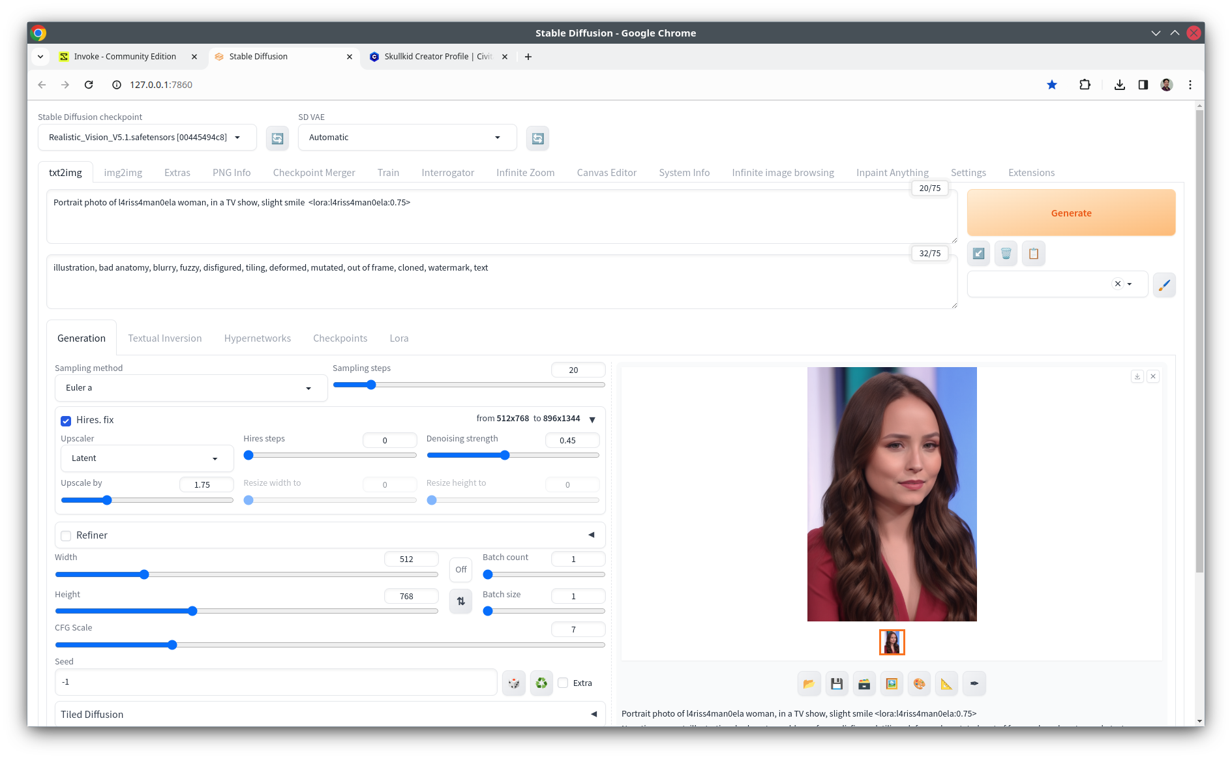Open Chrome three-dot menu
Image resolution: width=1232 pixels, height=759 pixels.
(x=1190, y=85)
